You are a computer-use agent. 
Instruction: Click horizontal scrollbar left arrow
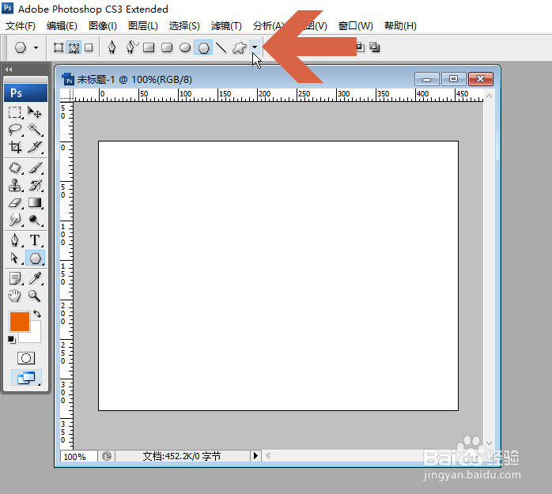click(268, 455)
